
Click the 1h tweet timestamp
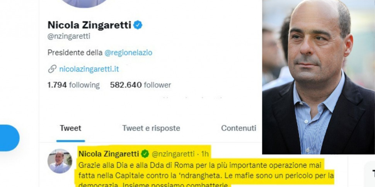pyautogui.click(x=205, y=154)
